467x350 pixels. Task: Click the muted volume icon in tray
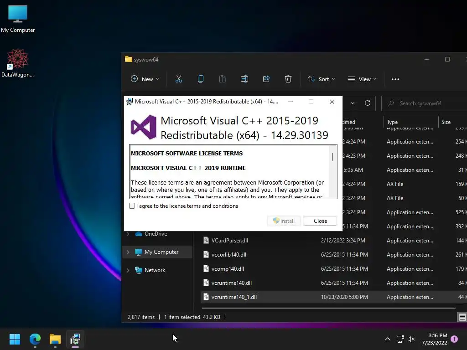pos(411,339)
